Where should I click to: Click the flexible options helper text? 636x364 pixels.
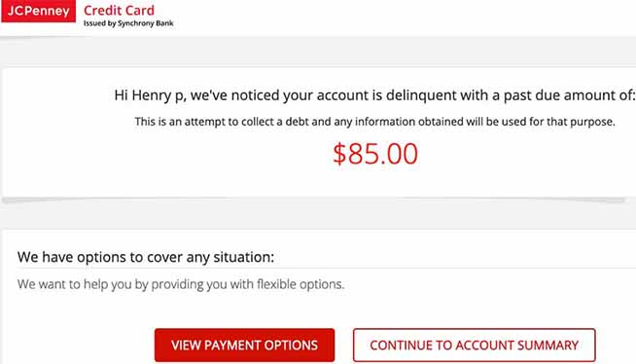pos(181,284)
